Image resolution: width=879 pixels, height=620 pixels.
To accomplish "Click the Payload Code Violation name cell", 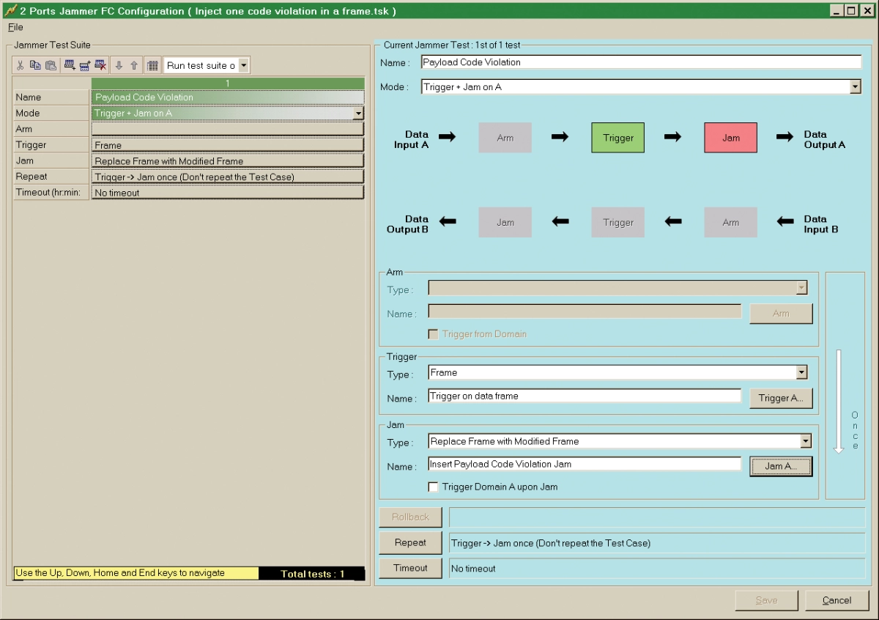I will tap(228, 97).
